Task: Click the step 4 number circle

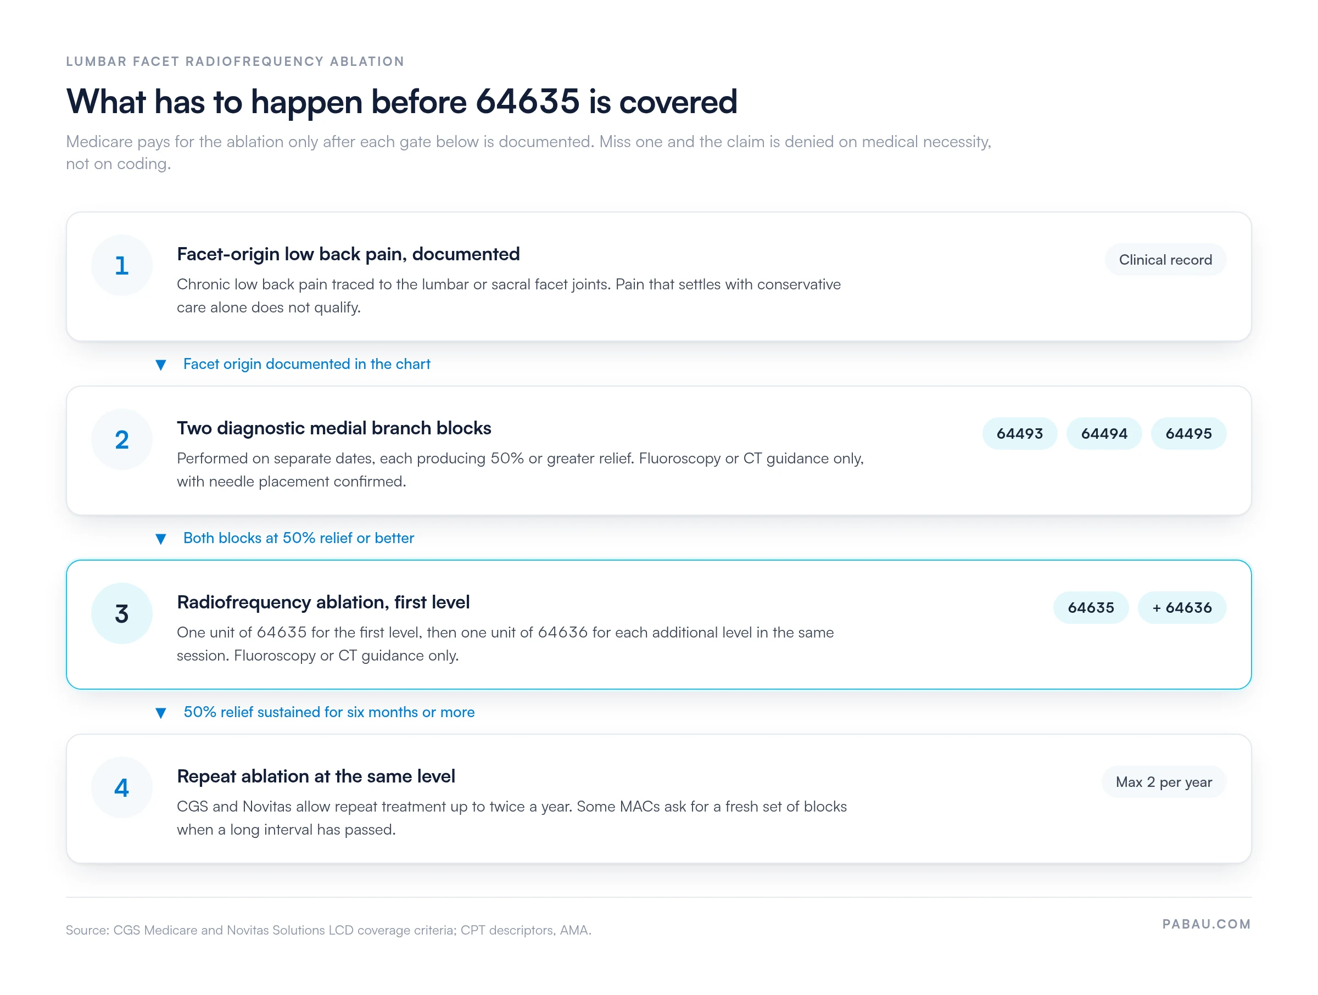Action: (x=121, y=787)
